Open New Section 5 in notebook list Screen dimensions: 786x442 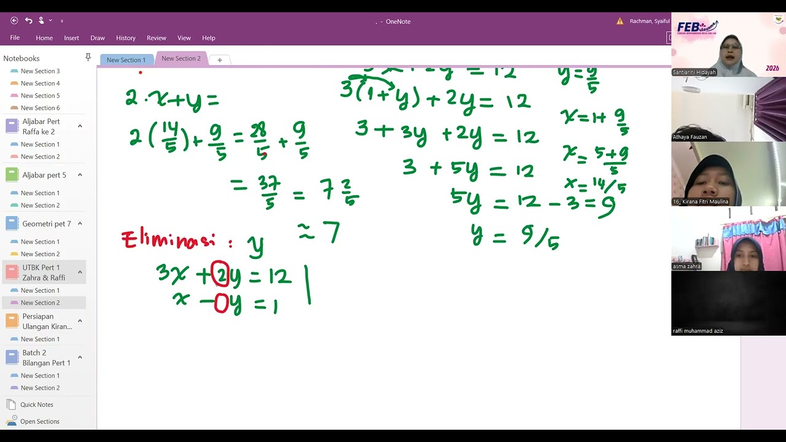click(x=40, y=96)
